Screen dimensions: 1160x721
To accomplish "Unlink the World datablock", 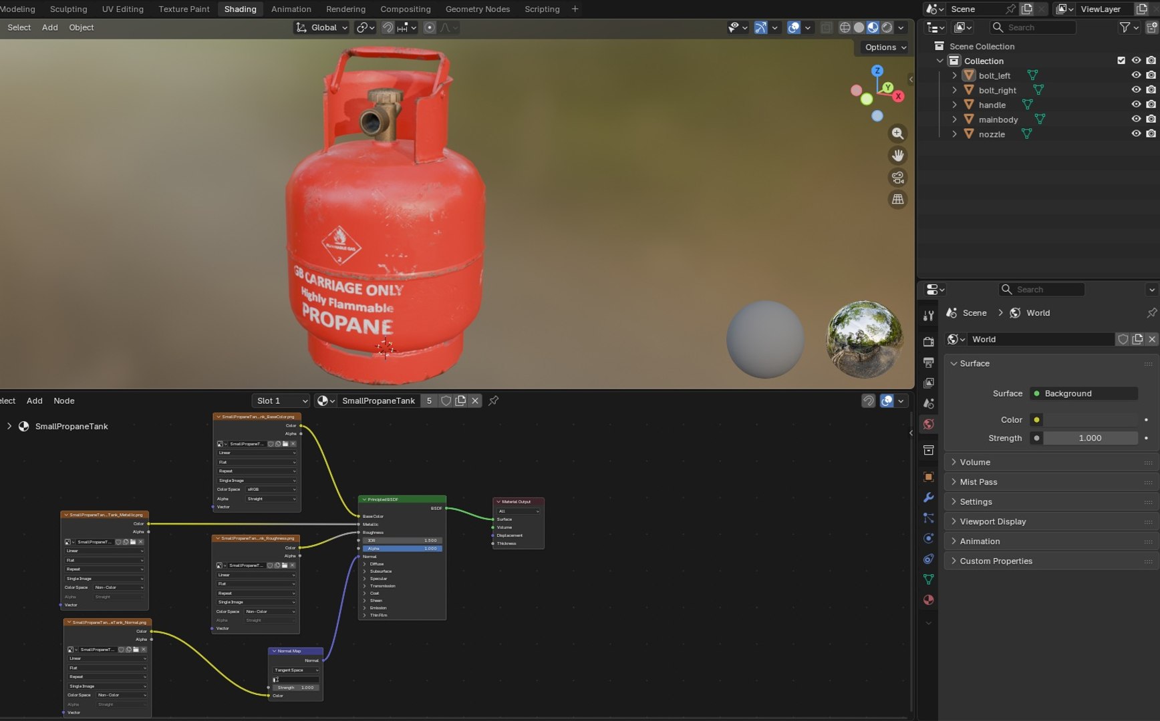I will pos(1152,339).
